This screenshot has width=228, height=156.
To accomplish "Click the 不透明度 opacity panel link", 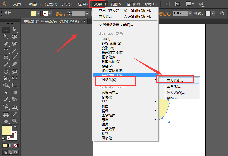I will (x=165, y=14).
